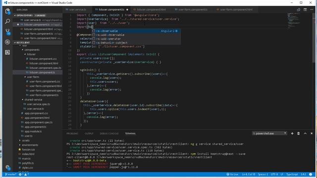Open the Source Control view
This screenshot has height=178, width=317.
click(x=7, y=32)
